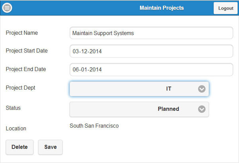Screen dimensions: 239x163
Task: Log out using the Logout button
Action: (225, 8)
